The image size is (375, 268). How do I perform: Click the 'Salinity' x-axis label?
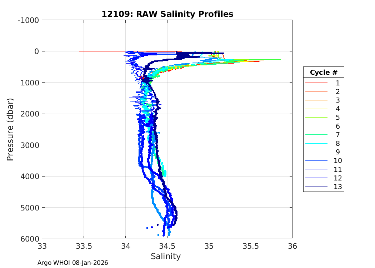click(x=166, y=256)
